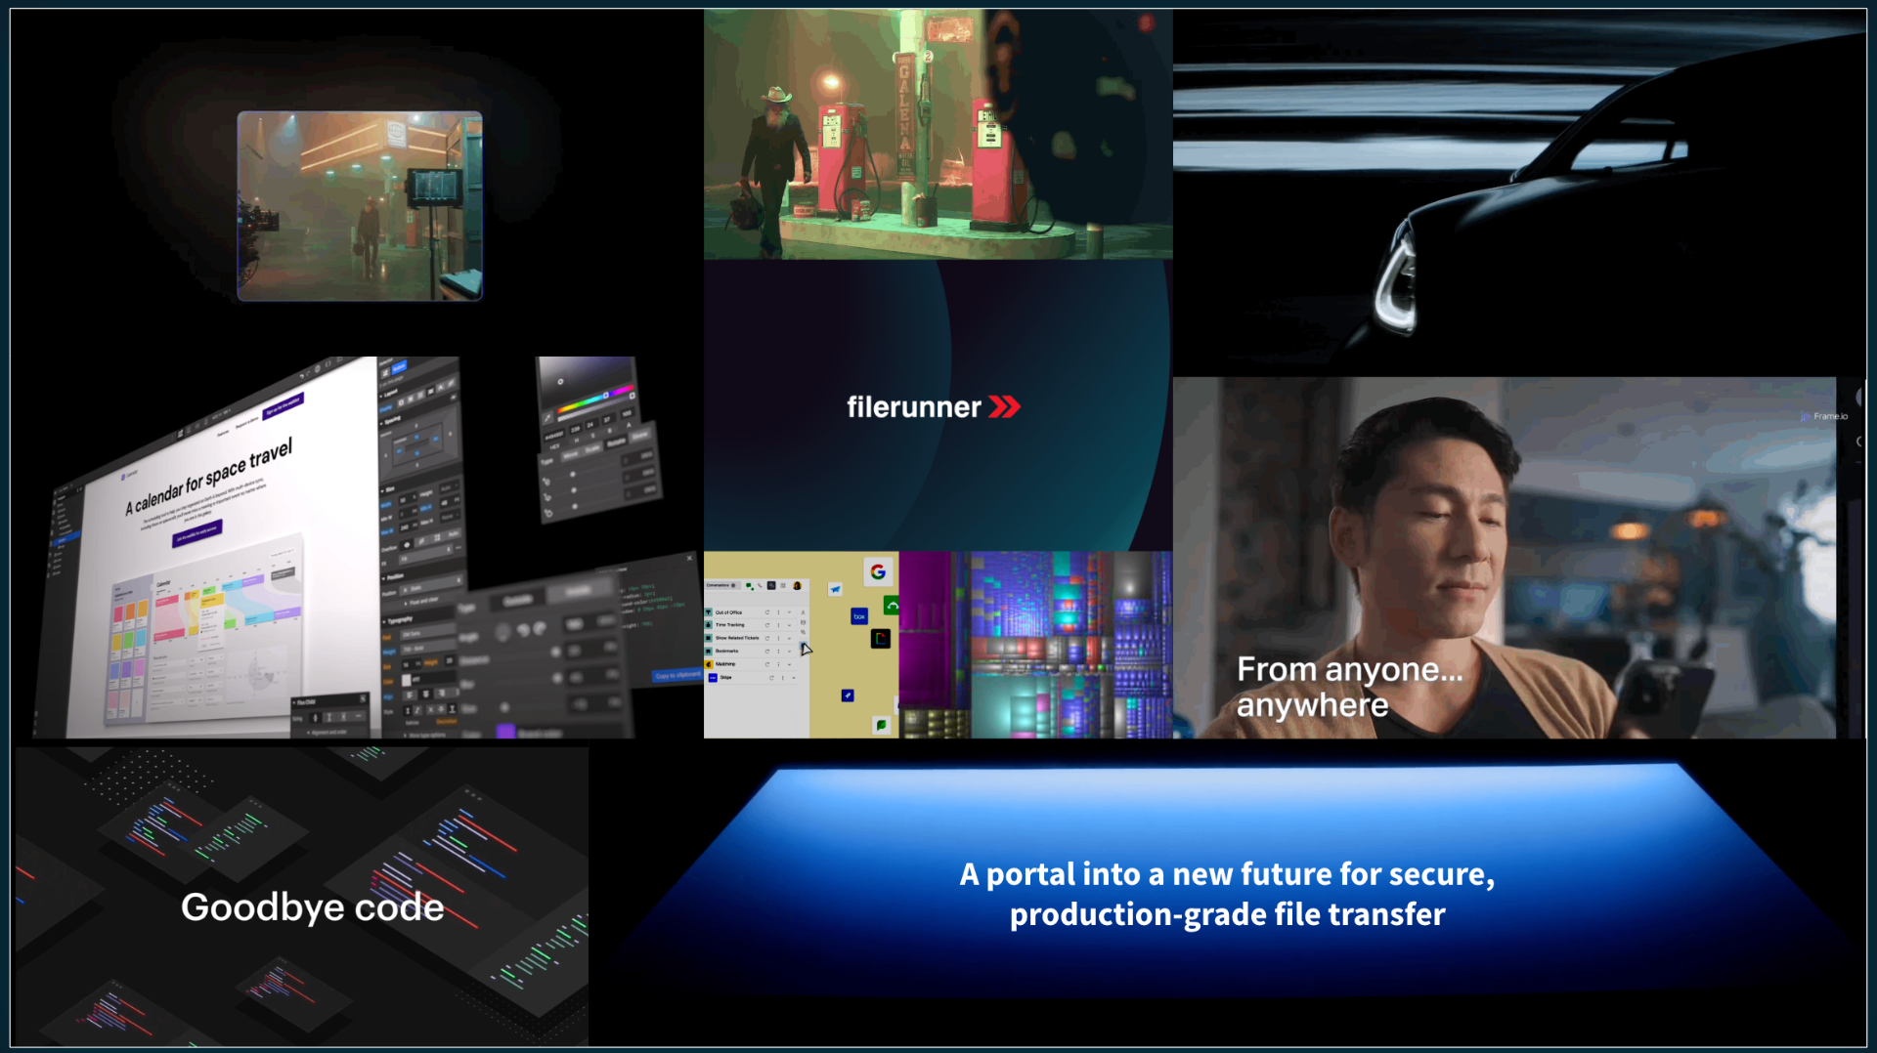Click the blue paper-plane app icon
This screenshot has width=1877, height=1053.
(835, 589)
